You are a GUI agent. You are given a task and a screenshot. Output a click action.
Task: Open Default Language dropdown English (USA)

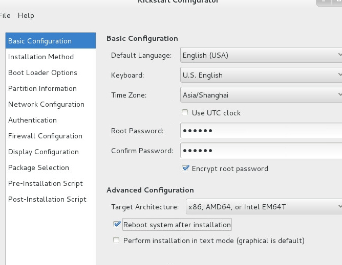click(261, 55)
